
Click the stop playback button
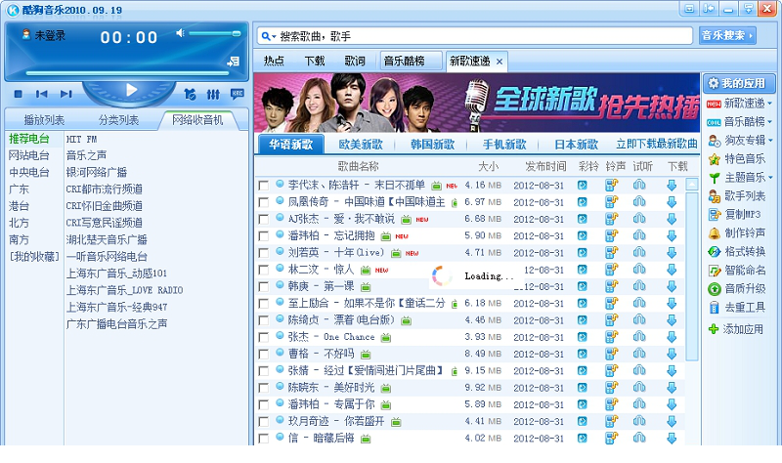(x=18, y=94)
